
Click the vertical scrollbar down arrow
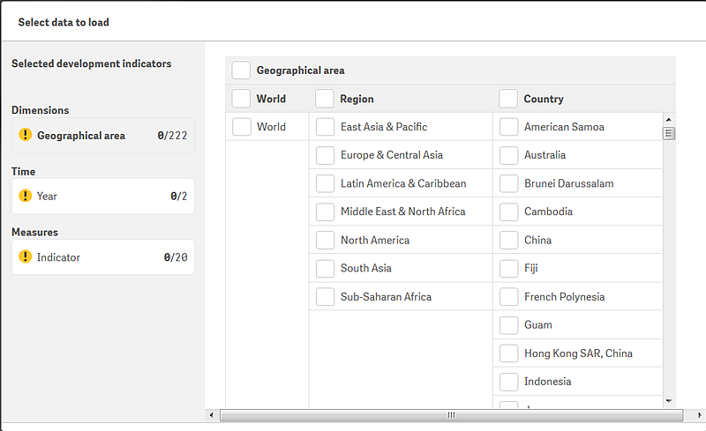pyautogui.click(x=669, y=401)
